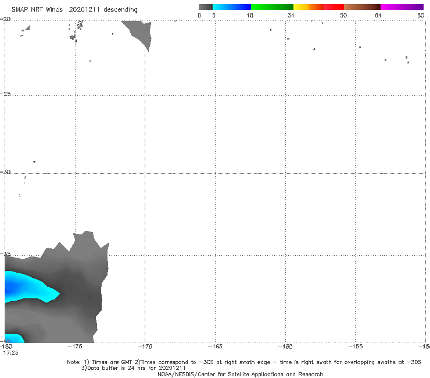Pick the yellow segment of the color bar
This screenshot has height=378, width=430.
301,7
